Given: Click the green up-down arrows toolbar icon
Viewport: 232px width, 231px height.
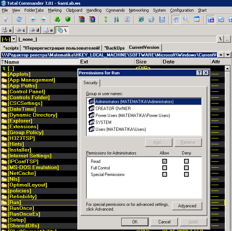Looking at the screenshot, I should pos(106,19).
